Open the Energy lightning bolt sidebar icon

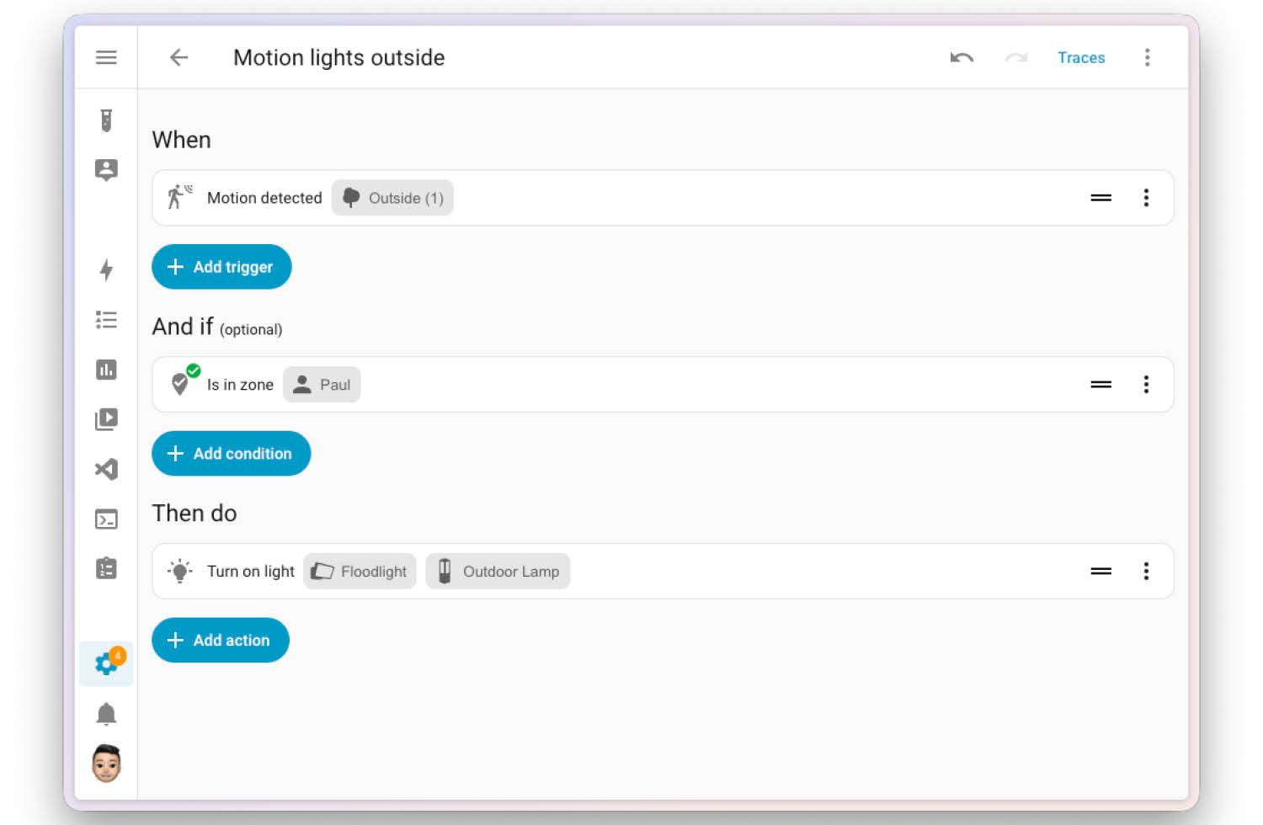click(x=106, y=269)
